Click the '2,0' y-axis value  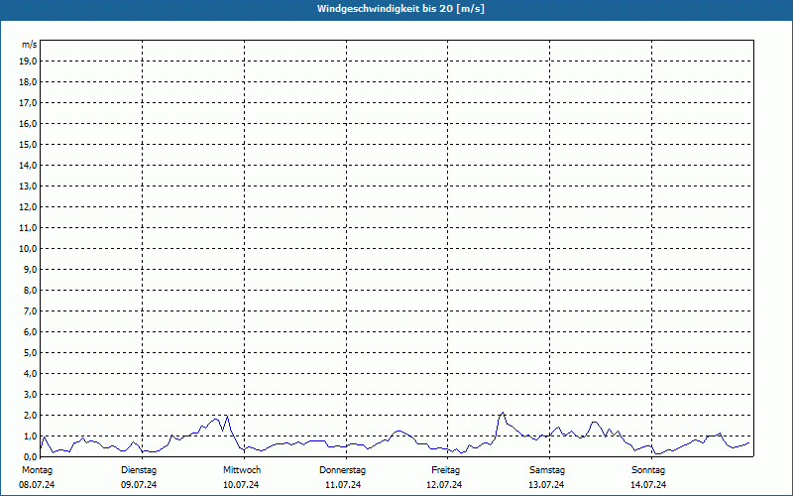31,415
